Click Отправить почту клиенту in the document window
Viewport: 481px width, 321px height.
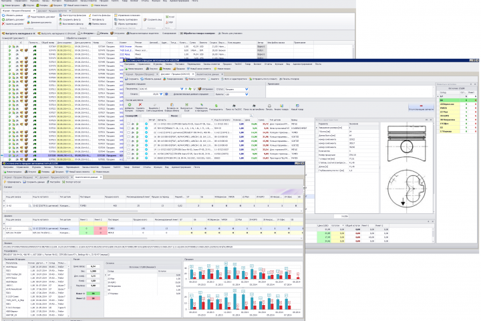(264, 79)
